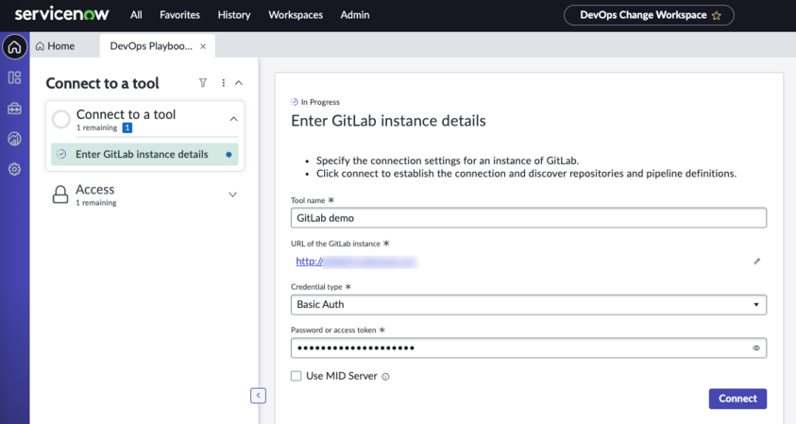Collapse the Connect to a tool stage card
This screenshot has width=796, height=424.
[233, 119]
